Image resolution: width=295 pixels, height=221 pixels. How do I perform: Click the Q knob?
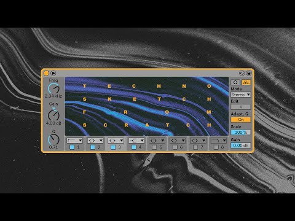click(53, 139)
